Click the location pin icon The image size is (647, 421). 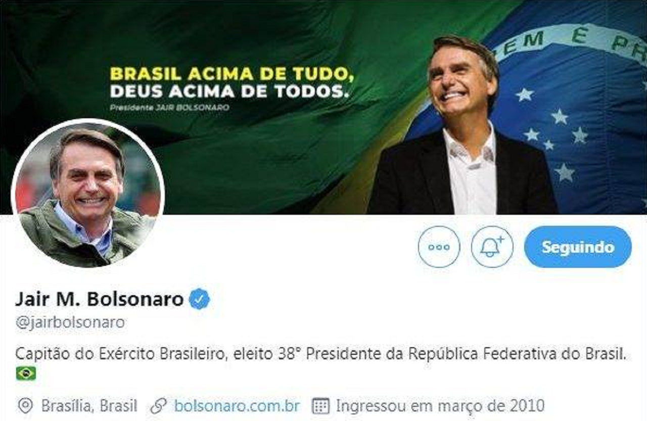coord(25,405)
